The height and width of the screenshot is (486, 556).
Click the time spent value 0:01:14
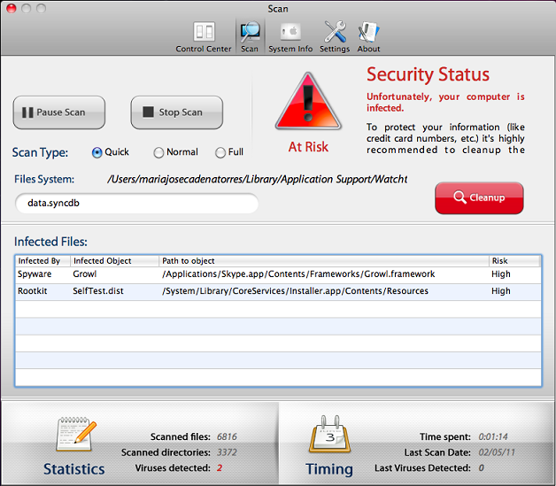coord(493,436)
